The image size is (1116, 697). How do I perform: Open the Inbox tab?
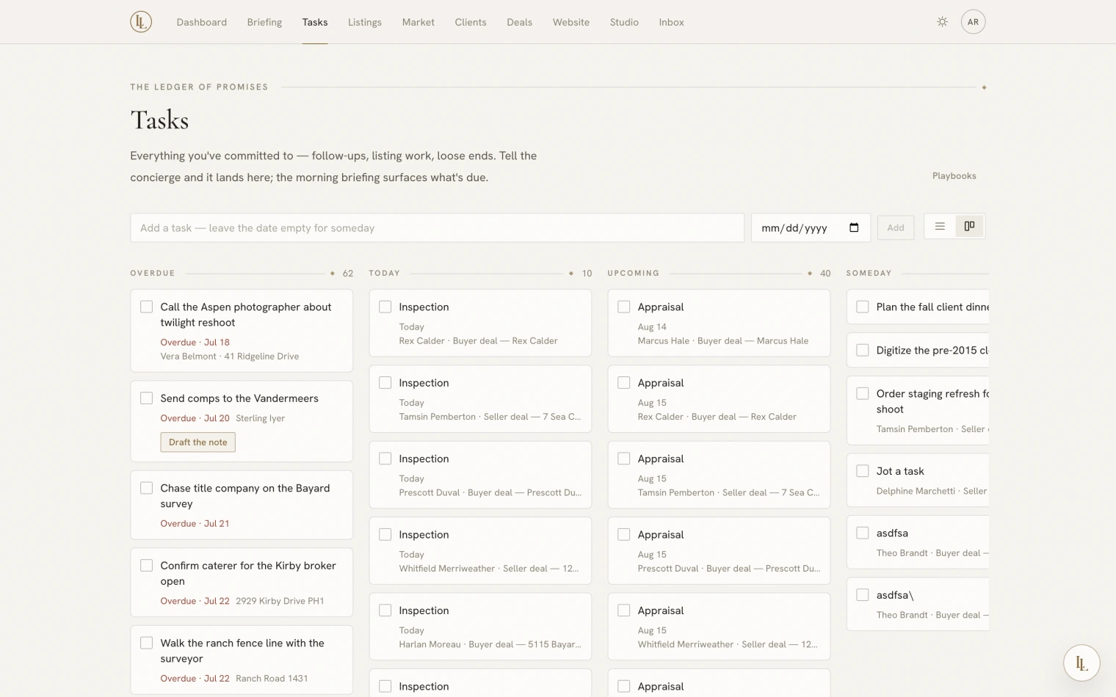(671, 22)
